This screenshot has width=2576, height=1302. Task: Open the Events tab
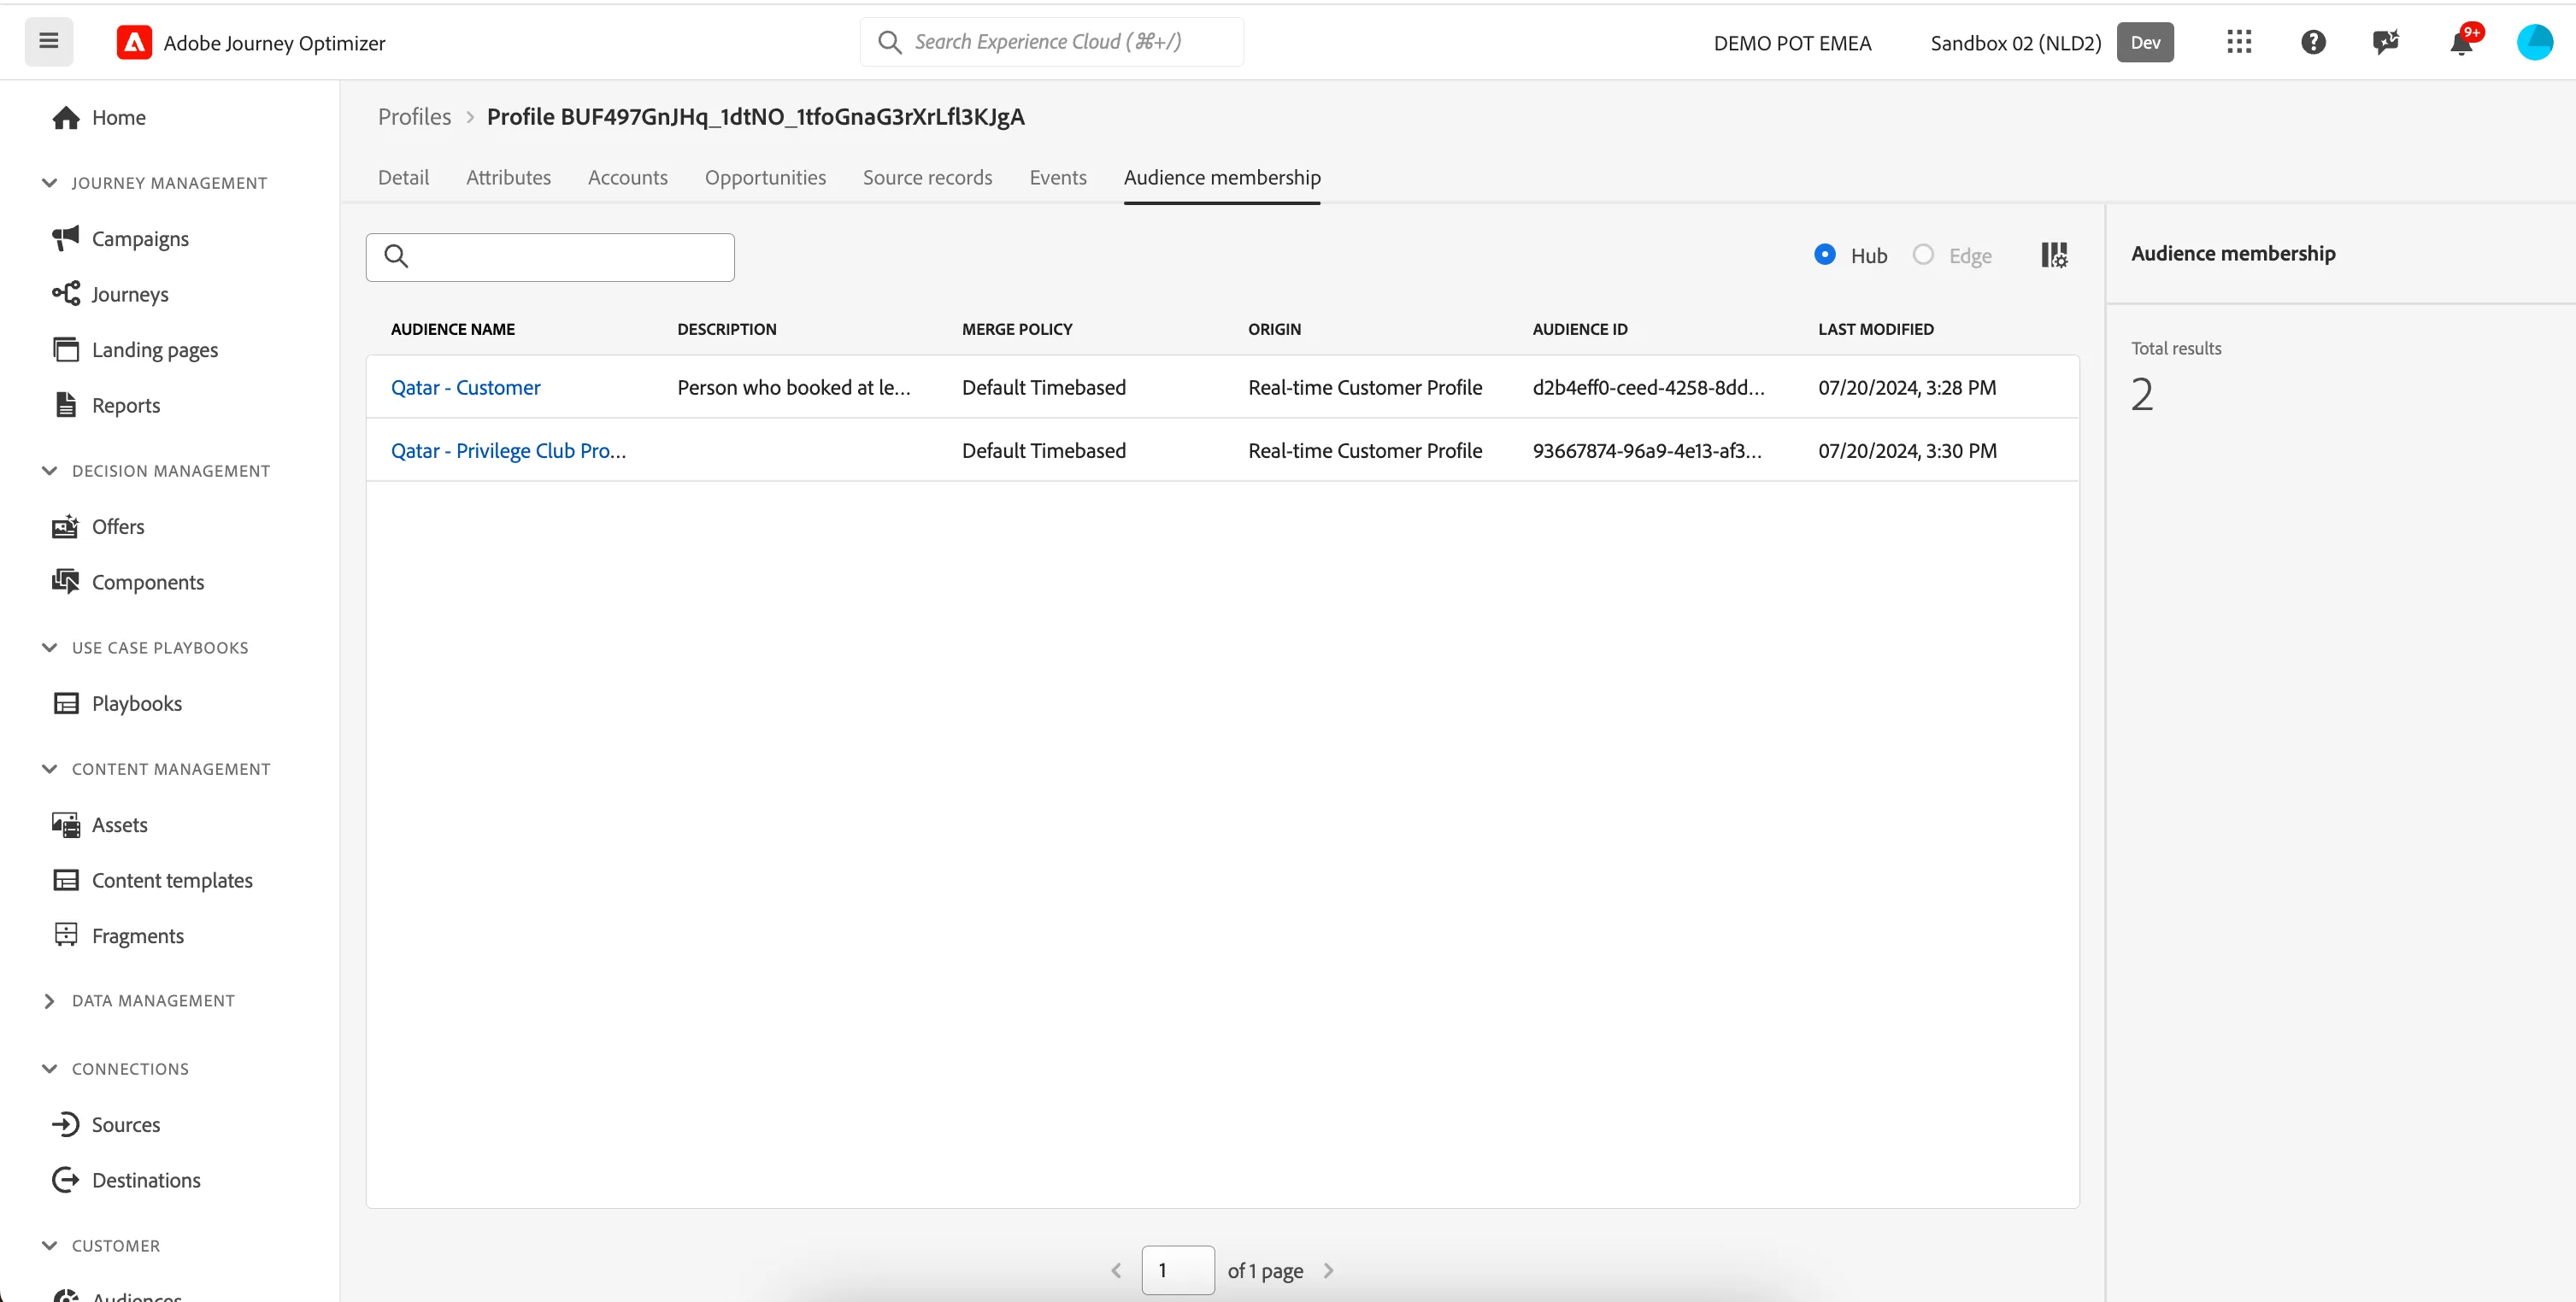click(1057, 177)
